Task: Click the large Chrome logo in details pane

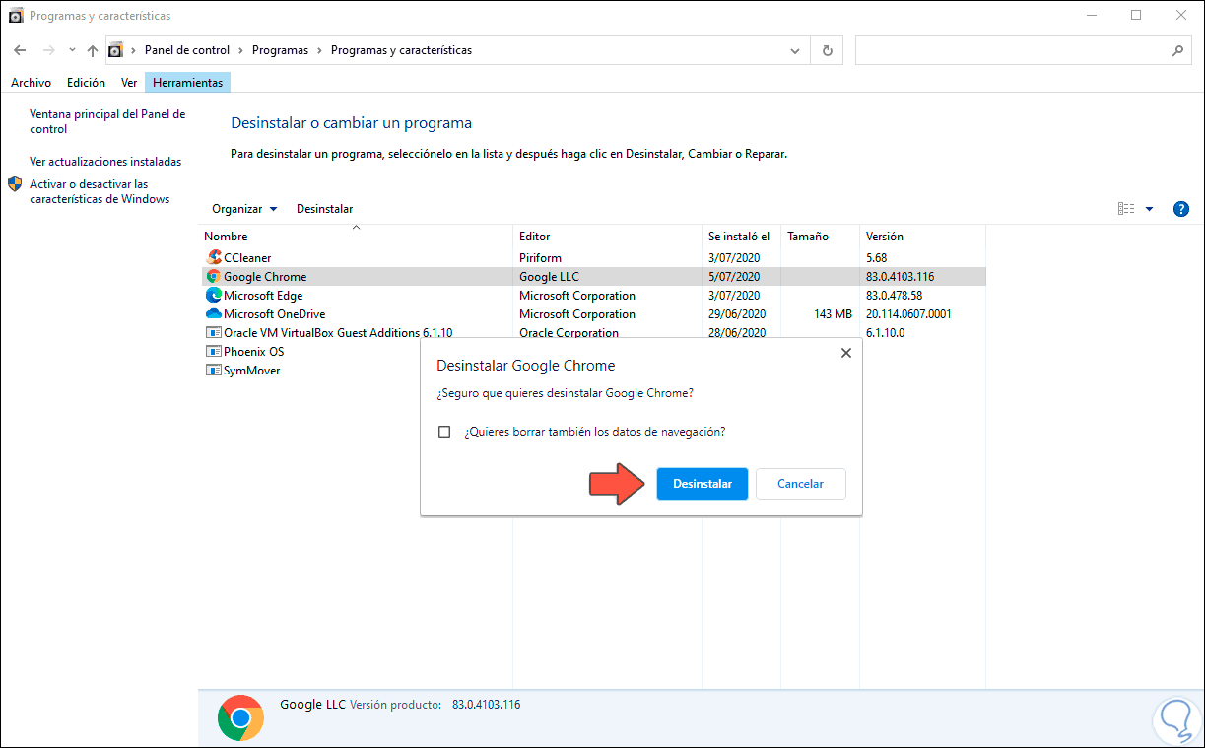Action: (240, 717)
